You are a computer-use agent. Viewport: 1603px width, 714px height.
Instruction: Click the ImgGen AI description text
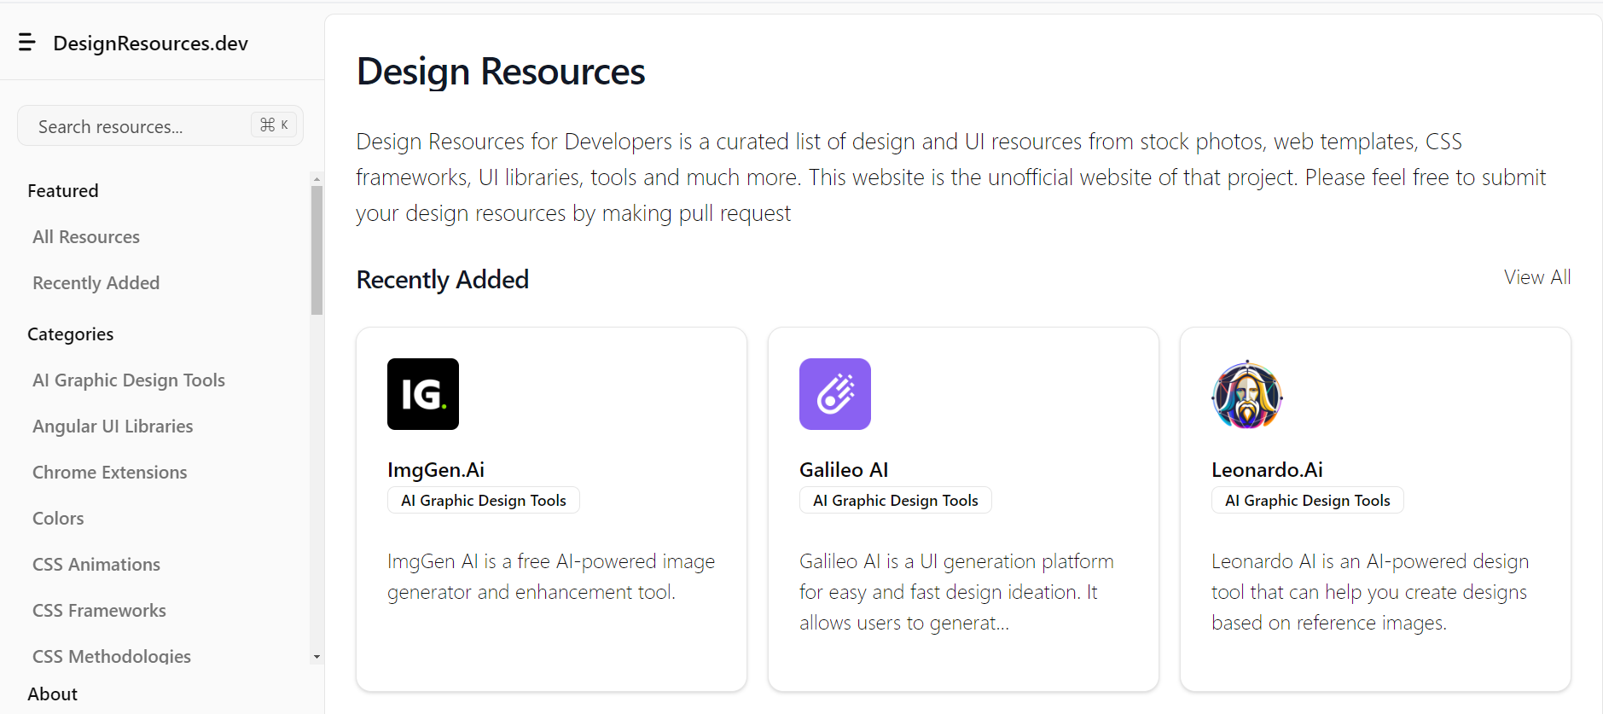coord(551,577)
